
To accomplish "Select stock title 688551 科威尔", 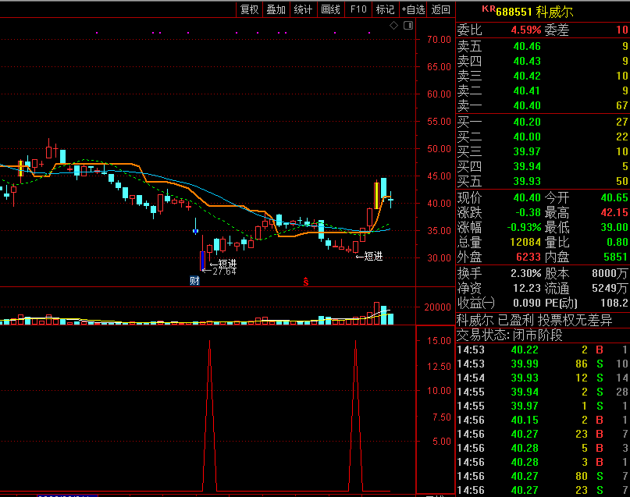I will click(x=535, y=12).
